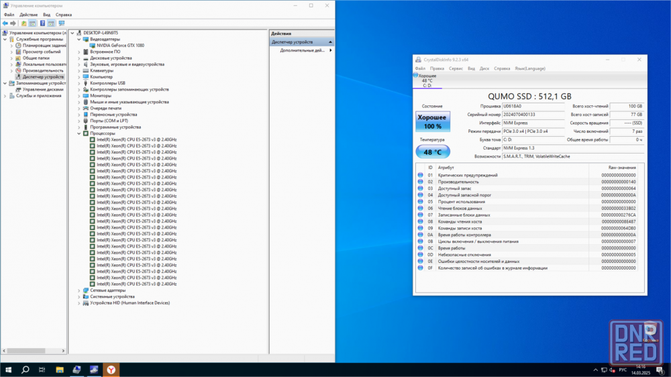Collapse the Процессоры tree node
This screenshot has width=671, height=377.
click(x=79, y=133)
